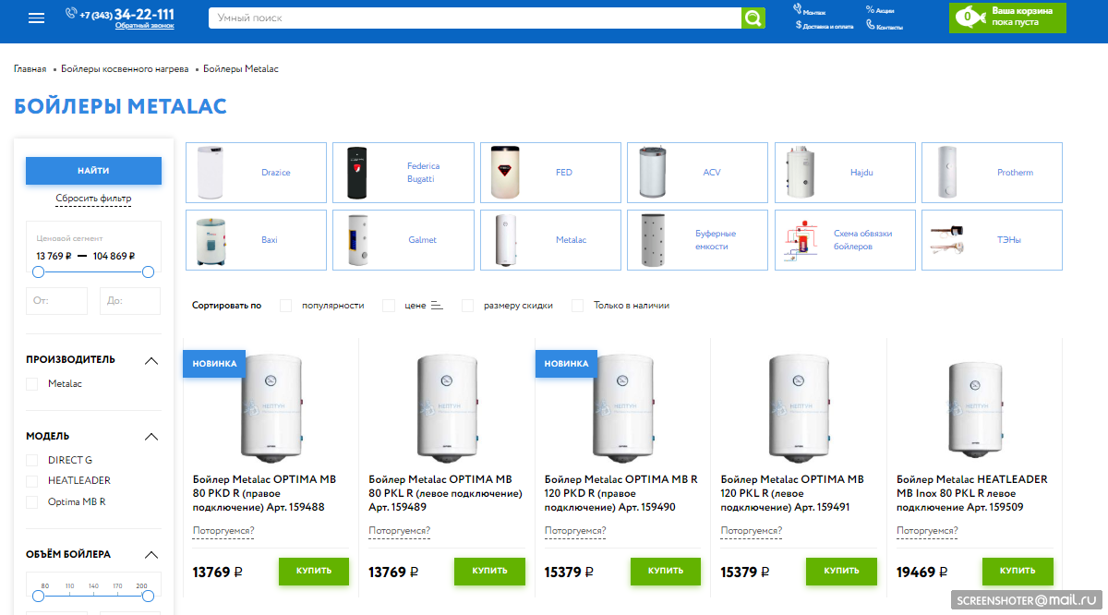Click the fish cart icon
This screenshot has width=1108, height=615.
tap(969, 17)
